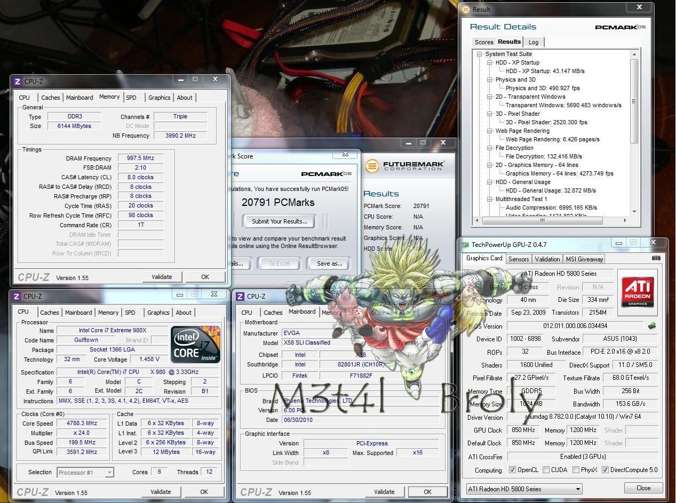The height and width of the screenshot is (503, 676).
Task: Switch to the Sensors tab in GPU-Z
Action: click(x=518, y=259)
